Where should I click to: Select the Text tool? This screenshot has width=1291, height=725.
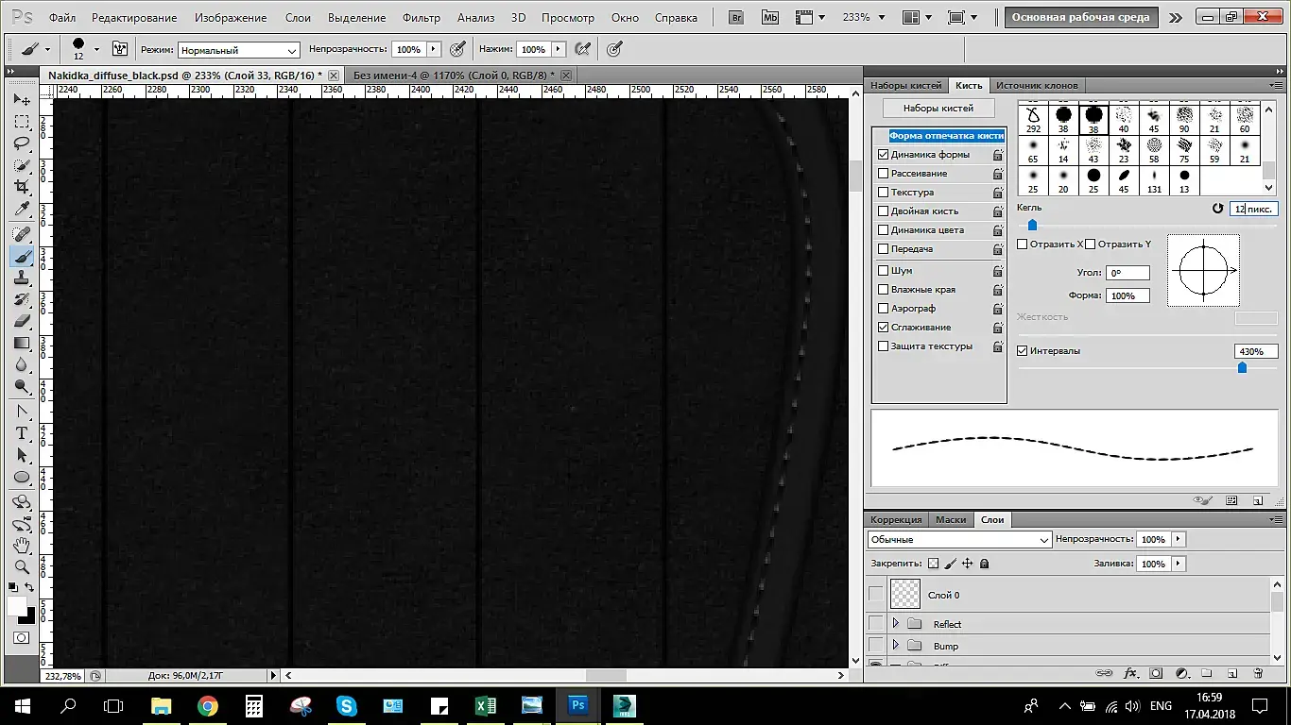[x=22, y=433]
